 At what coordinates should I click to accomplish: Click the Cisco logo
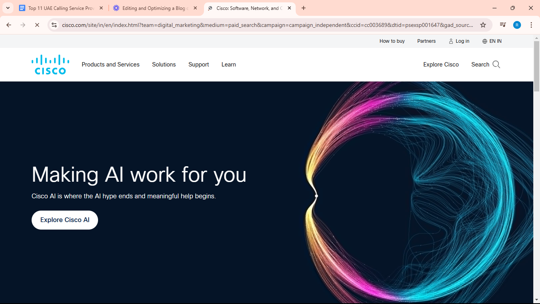pos(50,65)
